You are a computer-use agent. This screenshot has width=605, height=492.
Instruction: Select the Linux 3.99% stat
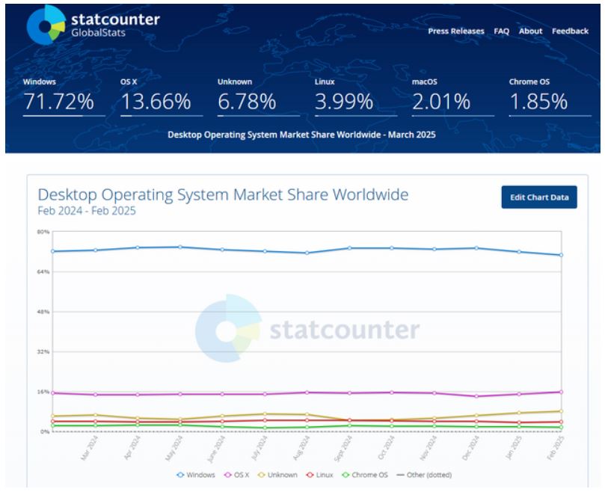point(343,102)
